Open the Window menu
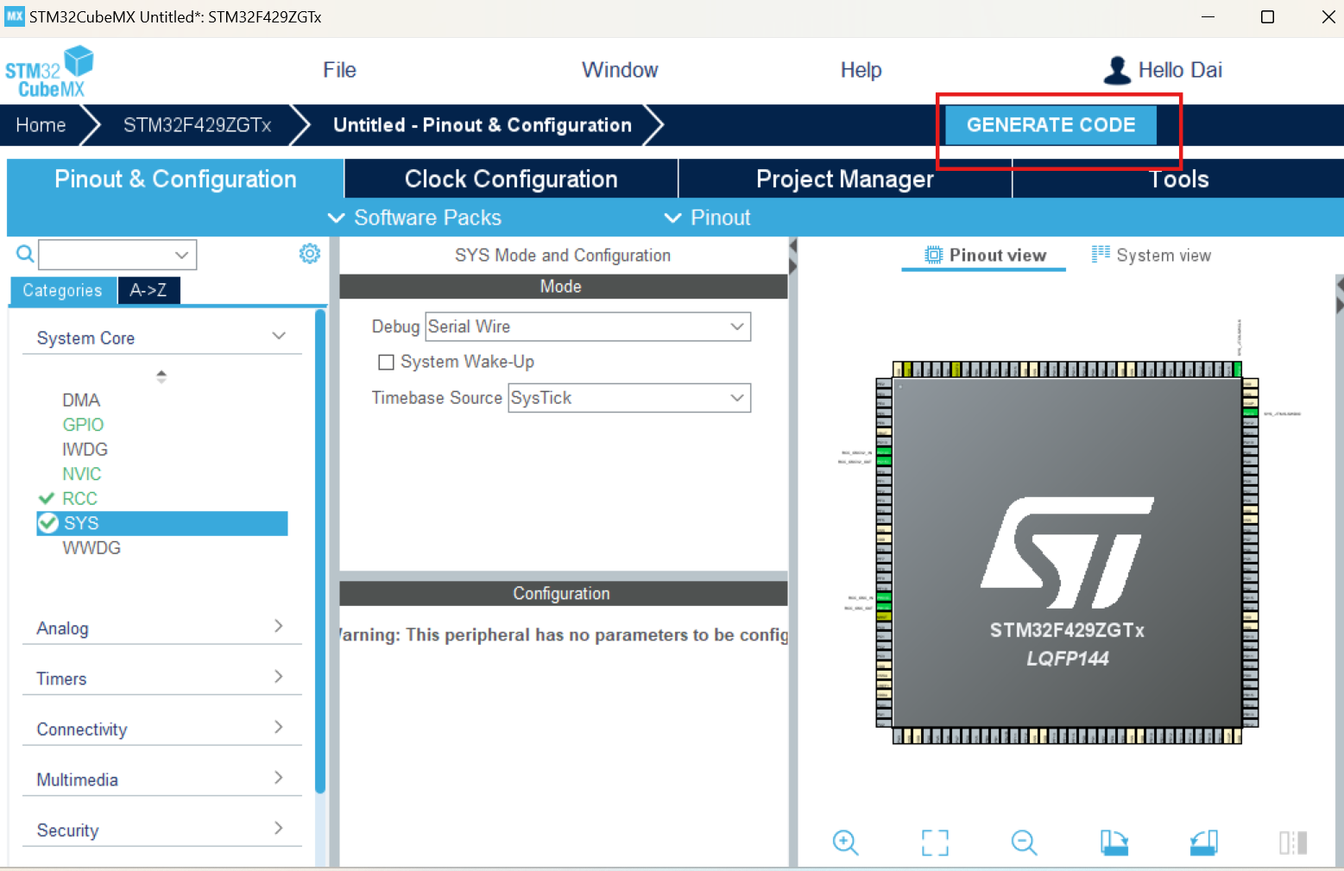This screenshot has width=1344, height=871. (620, 70)
